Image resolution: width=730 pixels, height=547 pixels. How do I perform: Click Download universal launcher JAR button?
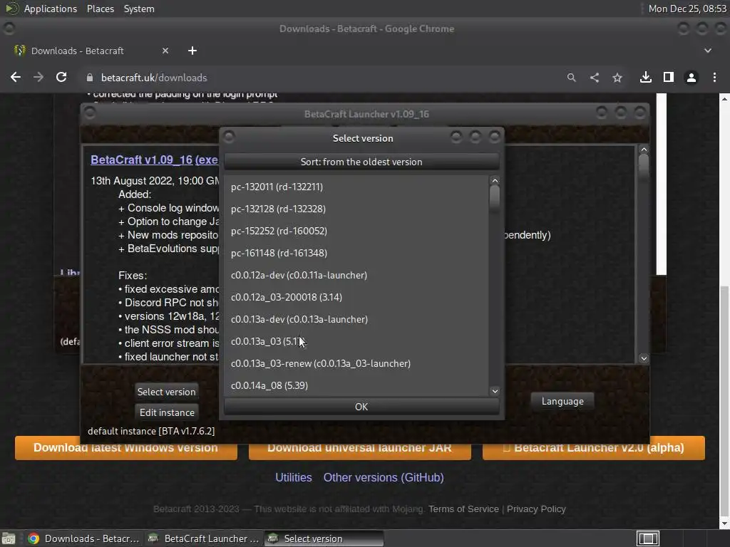click(x=359, y=448)
